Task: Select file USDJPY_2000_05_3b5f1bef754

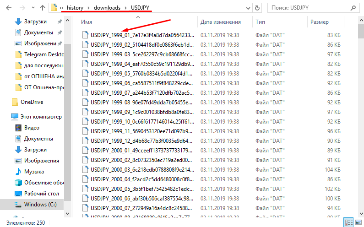Action: [x=142, y=189]
